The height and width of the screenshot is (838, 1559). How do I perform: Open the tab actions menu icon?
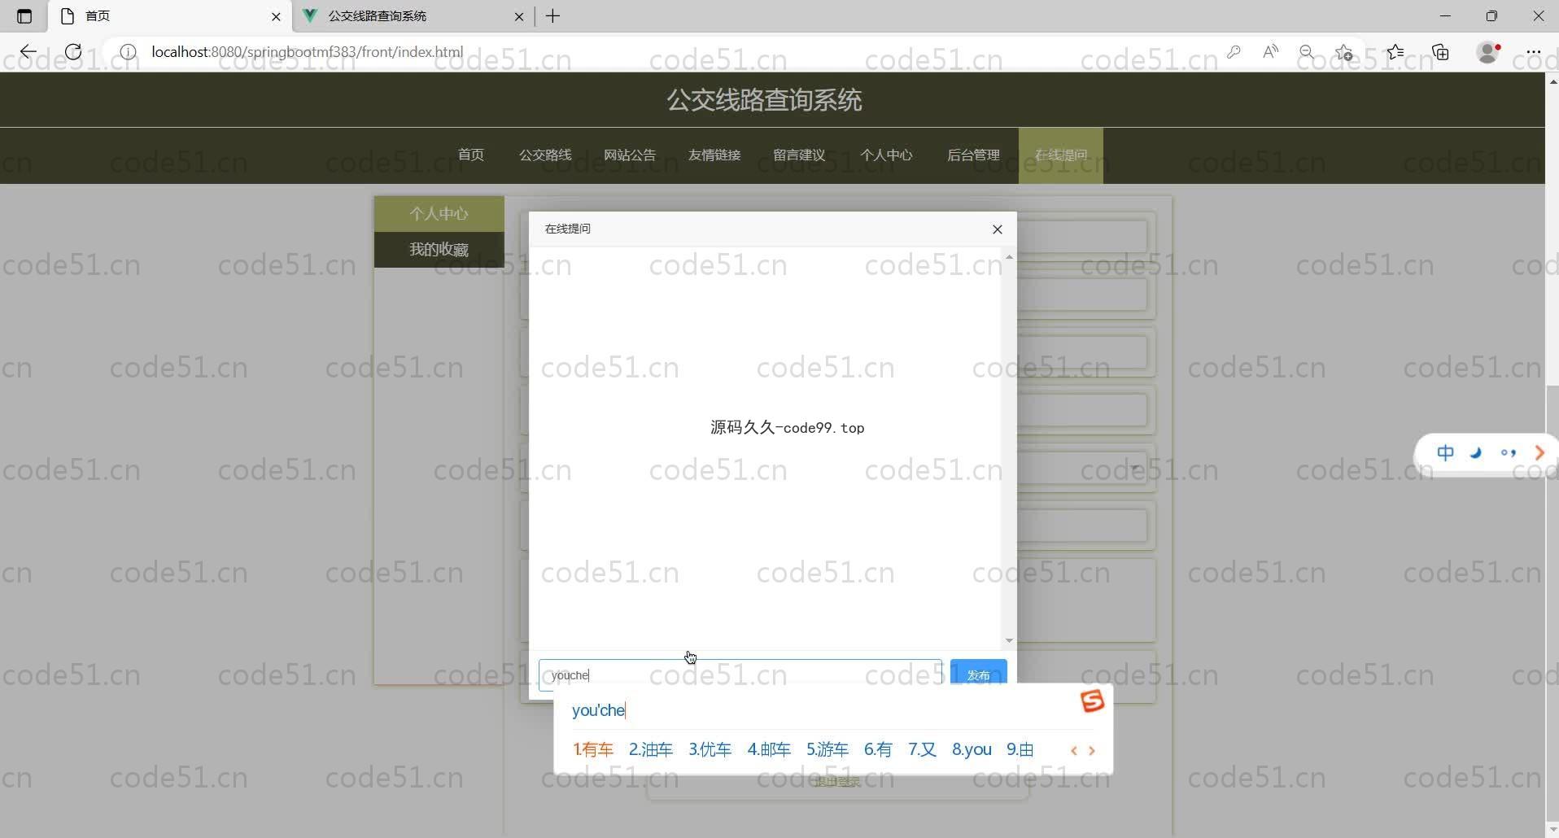(x=24, y=16)
